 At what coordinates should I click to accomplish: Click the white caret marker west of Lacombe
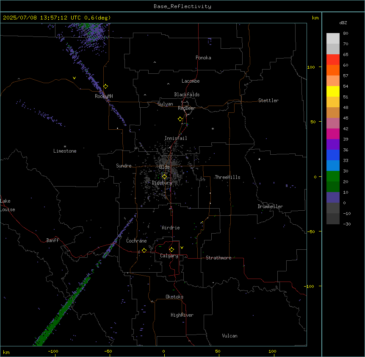(168, 84)
